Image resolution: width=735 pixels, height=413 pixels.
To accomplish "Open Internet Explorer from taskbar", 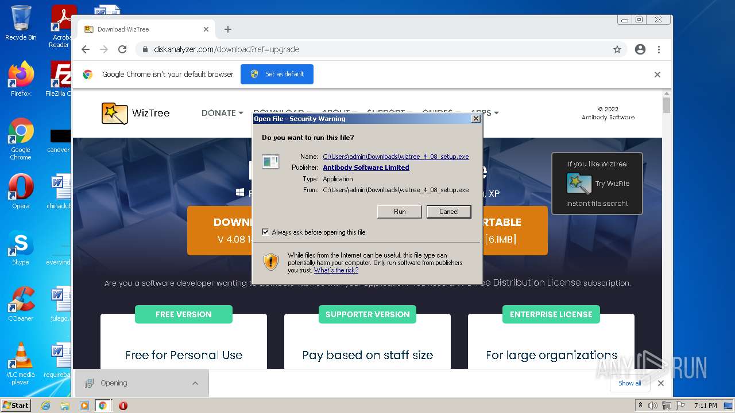I will (x=46, y=406).
